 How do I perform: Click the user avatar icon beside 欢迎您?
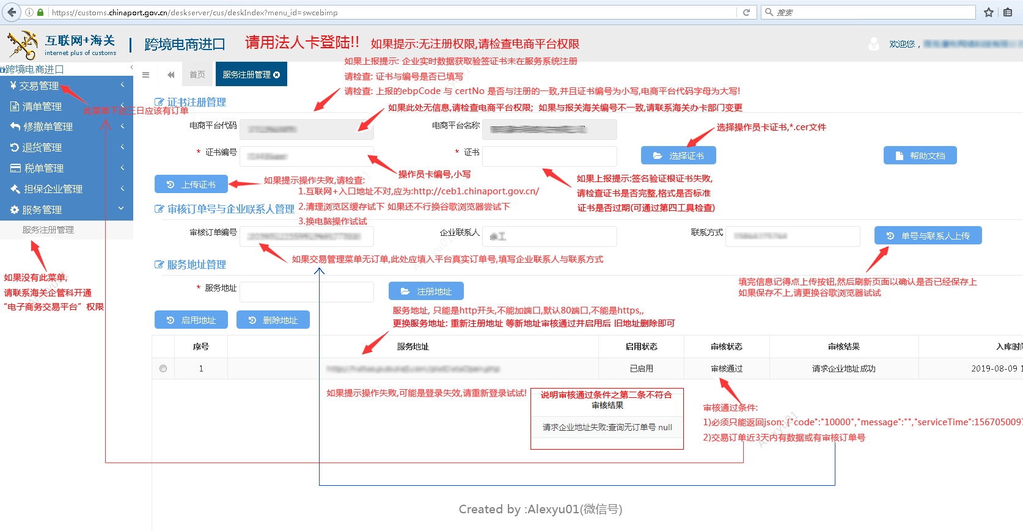point(874,44)
